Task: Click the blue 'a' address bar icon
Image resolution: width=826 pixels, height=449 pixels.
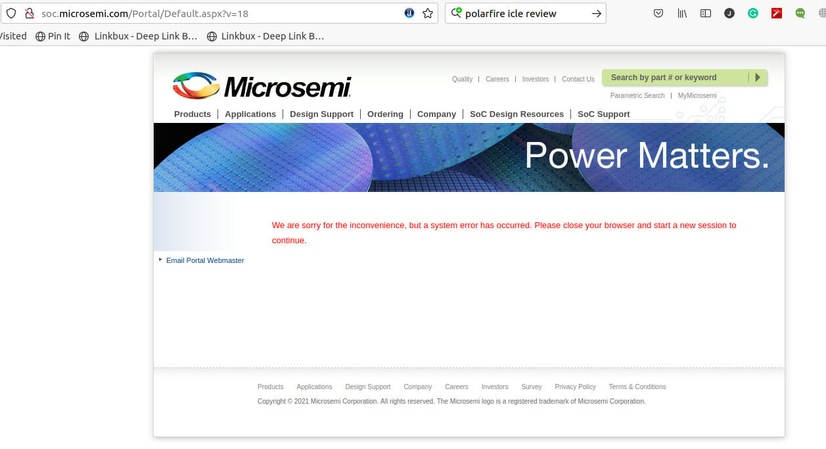Action: (409, 13)
